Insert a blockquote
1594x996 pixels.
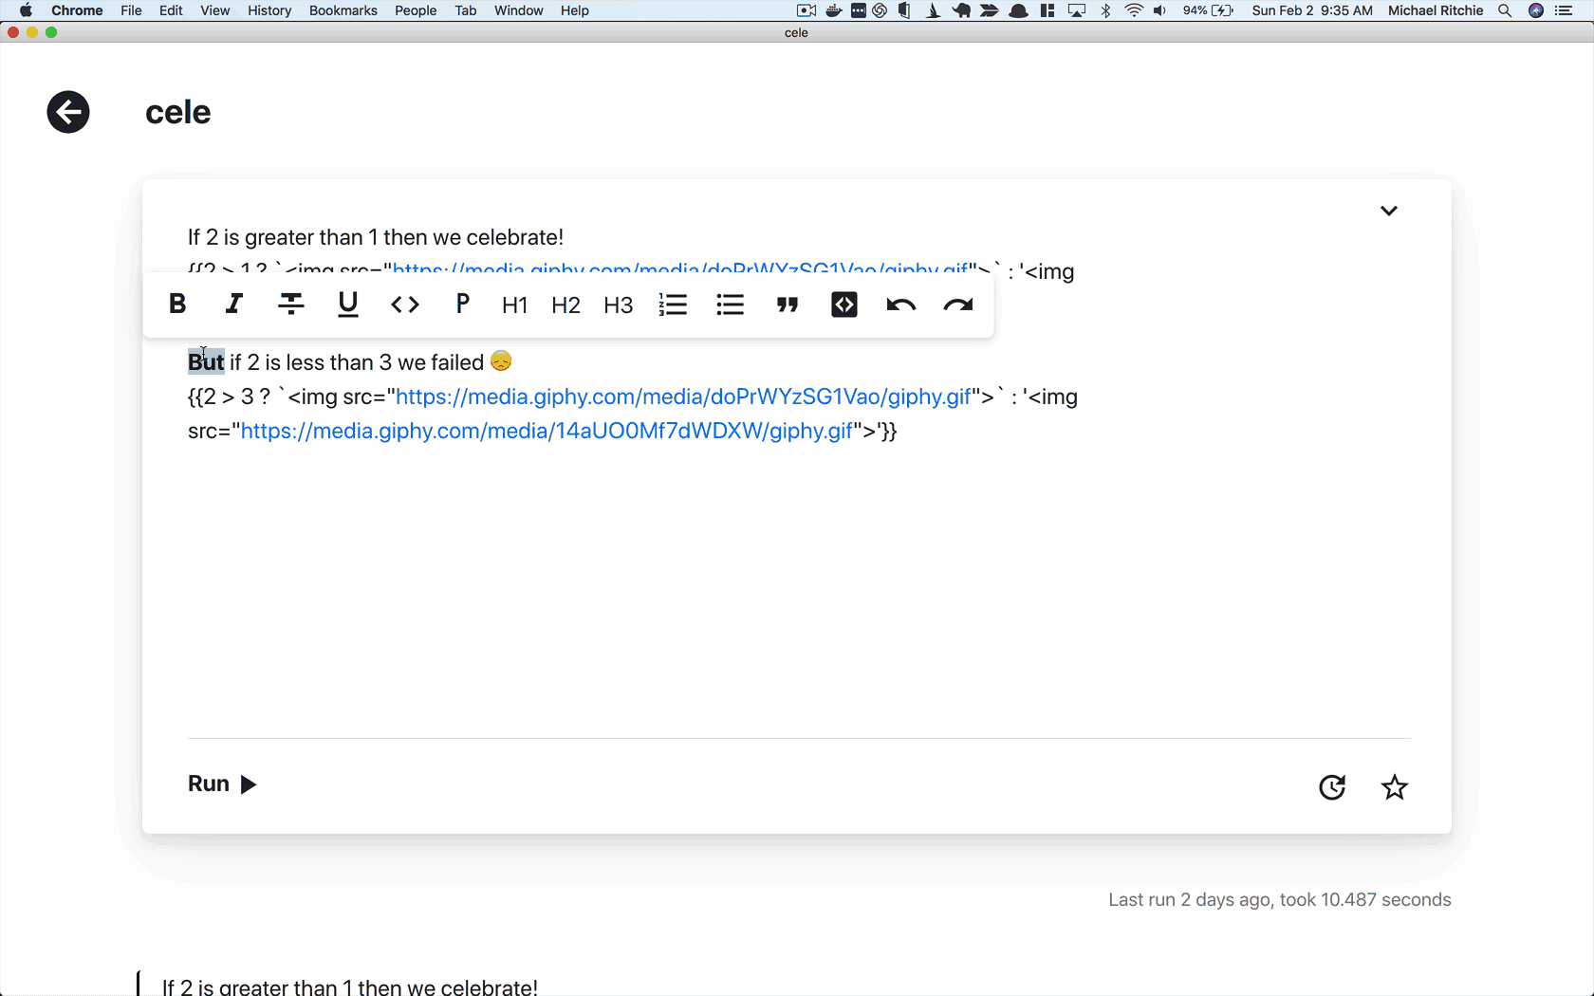(788, 304)
